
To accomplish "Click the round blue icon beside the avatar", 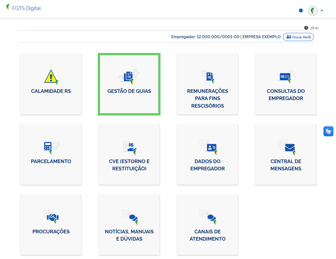I will coord(301,11).
